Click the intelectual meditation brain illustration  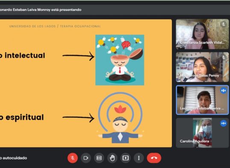pos(120,60)
